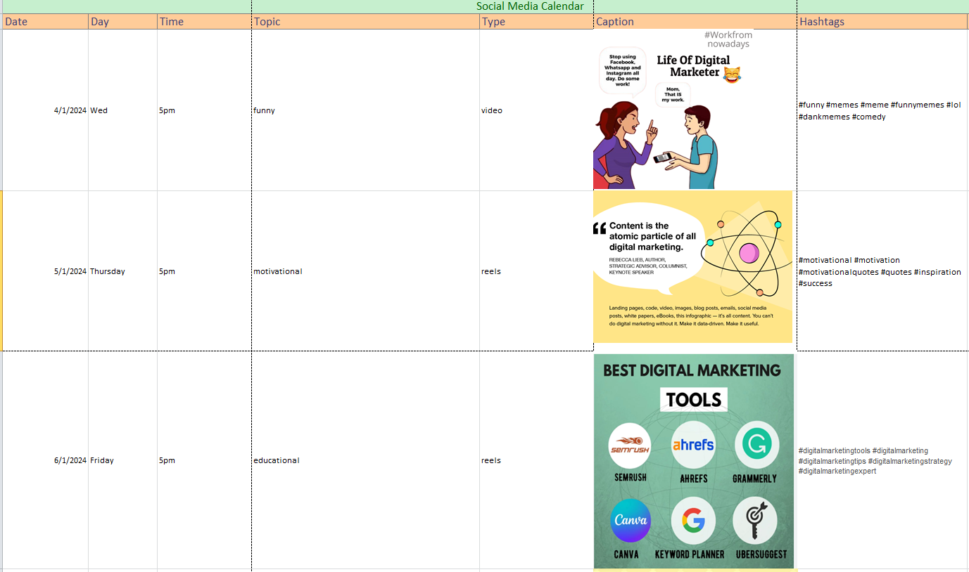Select the #digitalmarketingtools hashtags cell
Viewport: 969px width, 572px height.
click(x=882, y=460)
